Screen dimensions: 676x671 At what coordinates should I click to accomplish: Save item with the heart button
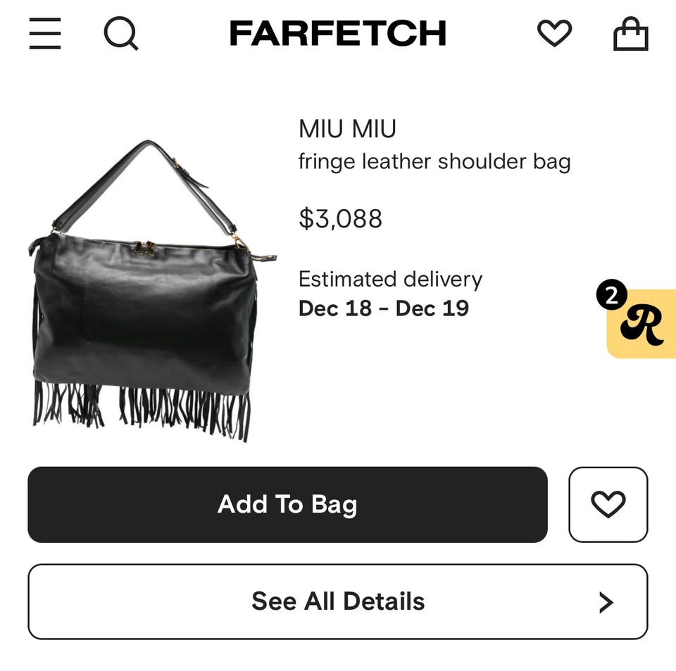pyautogui.click(x=608, y=504)
